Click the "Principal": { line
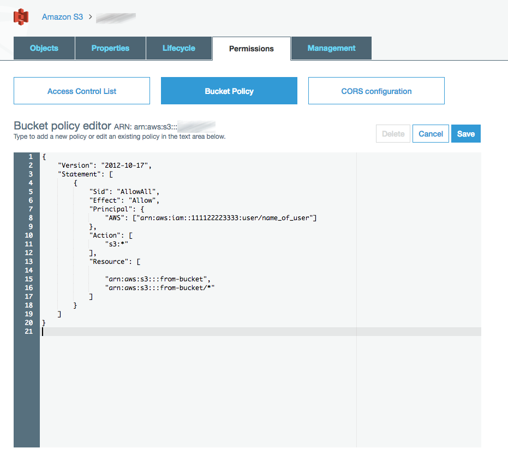 pyautogui.click(x=117, y=209)
